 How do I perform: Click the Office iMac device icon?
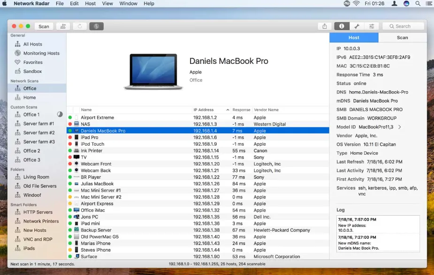point(76,210)
